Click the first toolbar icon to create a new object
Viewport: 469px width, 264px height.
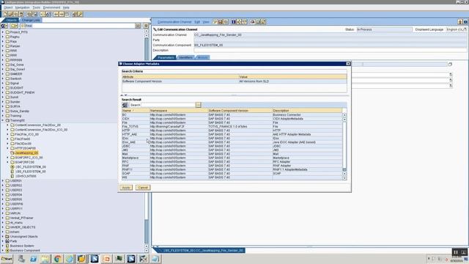pyautogui.click(x=5, y=15)
